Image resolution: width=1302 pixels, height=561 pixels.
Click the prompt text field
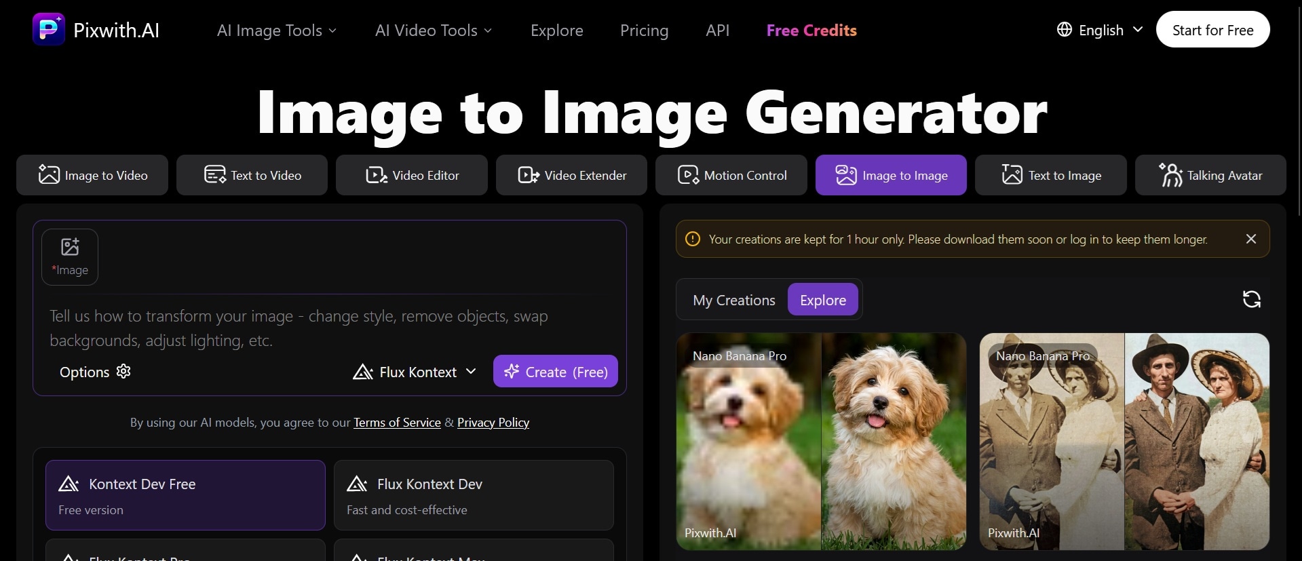[x=330, y=328]
